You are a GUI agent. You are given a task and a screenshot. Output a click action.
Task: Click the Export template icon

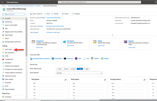pyautogui.click(x=3, y=89)
